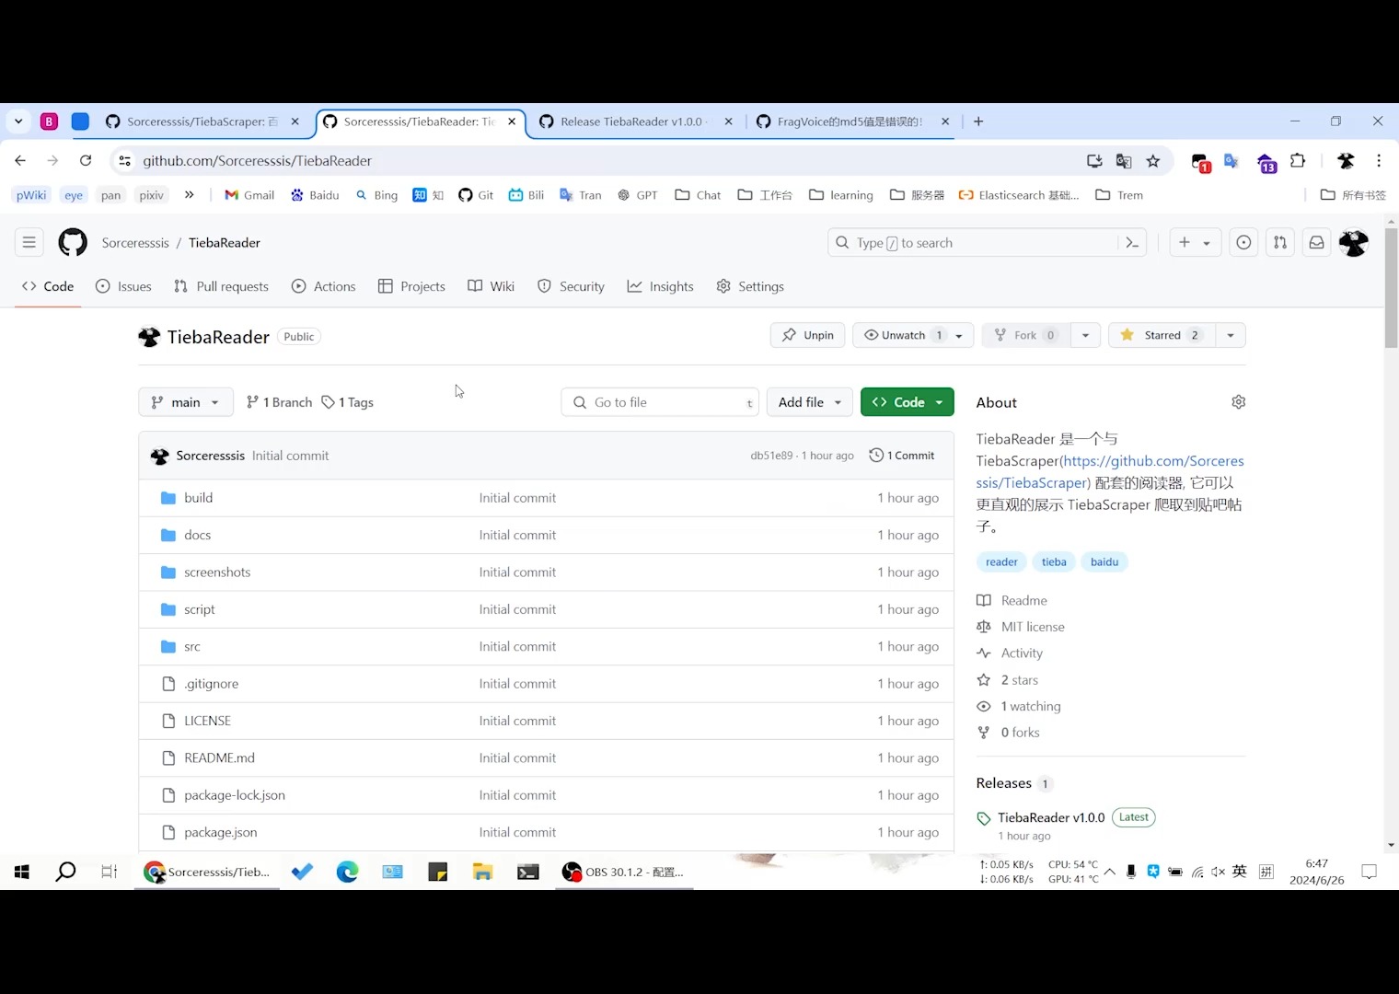Open the Issues shortcut icon in header
The width and height of the screenshot is (1399, 994).
coord(1243,243)
